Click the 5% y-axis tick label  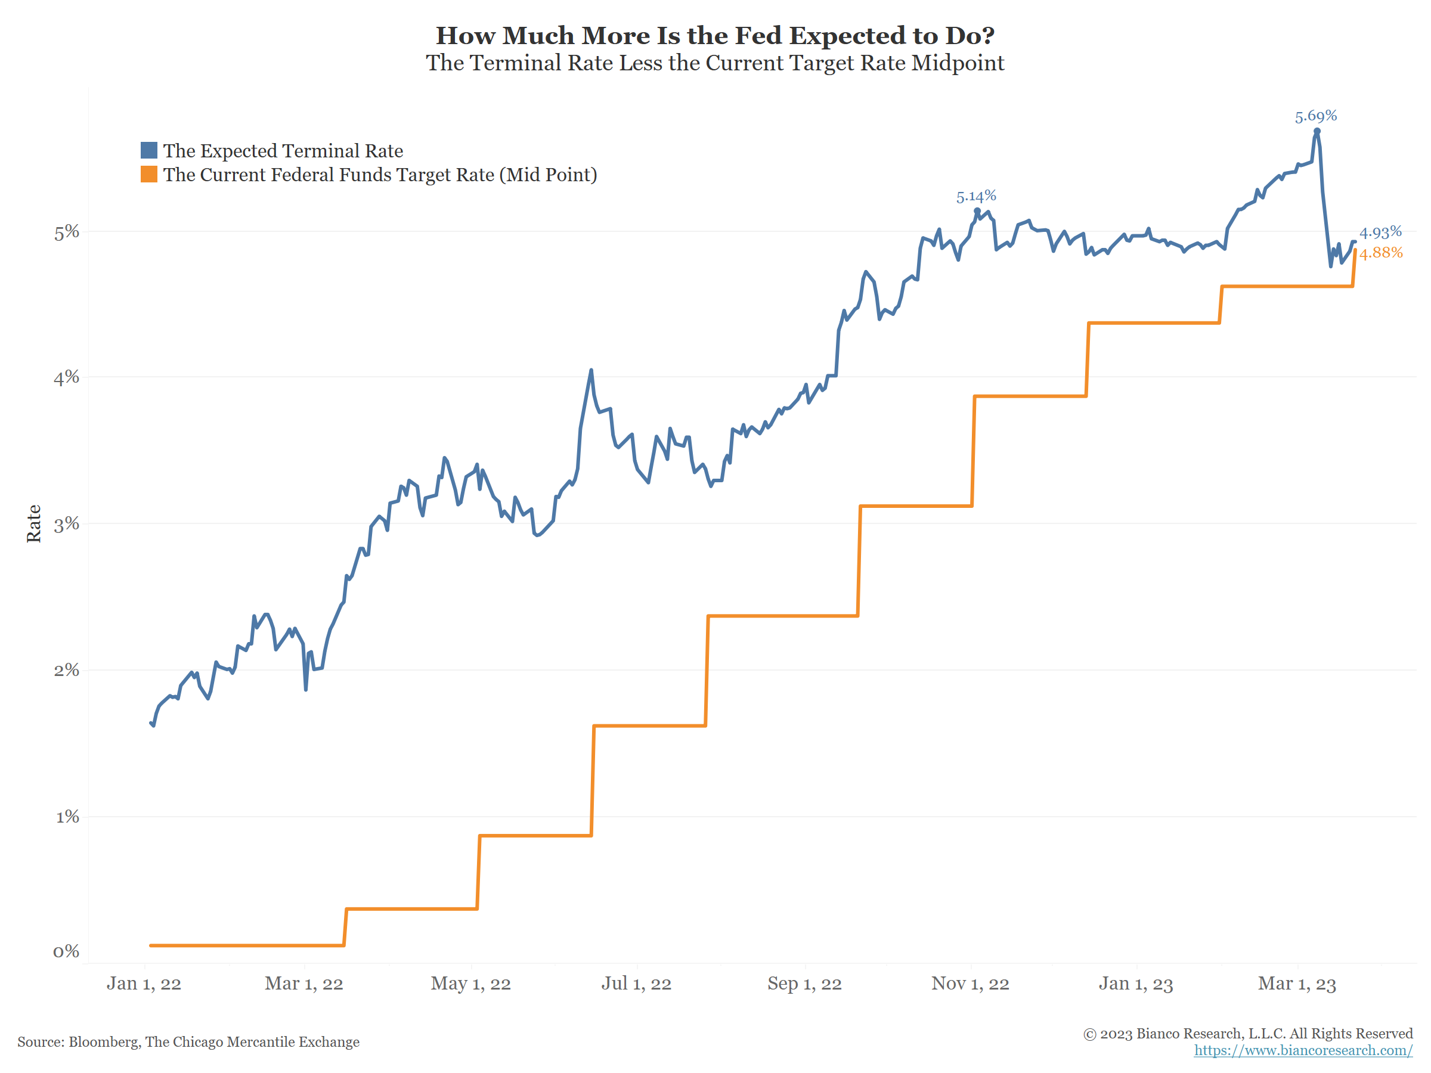(x=67, y=232)
